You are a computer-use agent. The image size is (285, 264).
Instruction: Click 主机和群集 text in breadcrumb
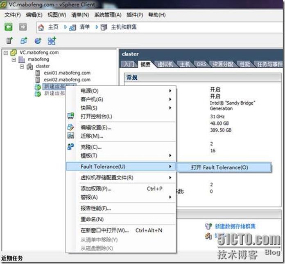coord(124,27)
